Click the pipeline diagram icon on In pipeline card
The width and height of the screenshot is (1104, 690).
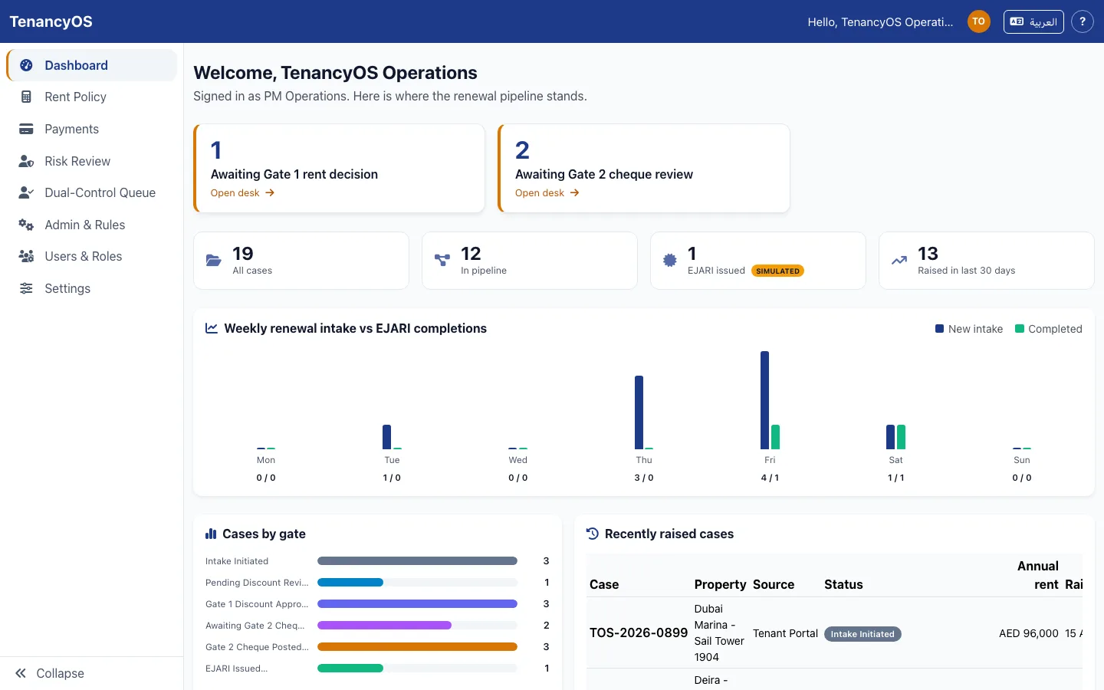coord(442,261)
